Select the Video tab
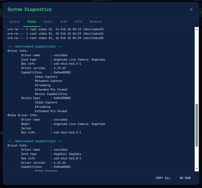This screenshot has width=202, height=188. 32,22
